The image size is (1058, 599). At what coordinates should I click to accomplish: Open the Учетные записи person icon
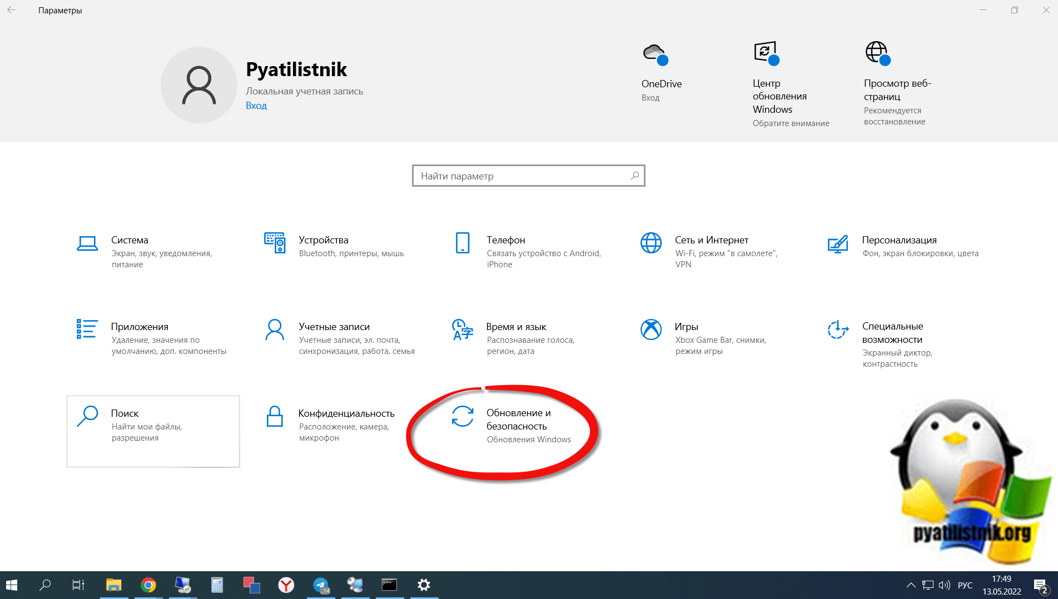(x=275, y=330)
